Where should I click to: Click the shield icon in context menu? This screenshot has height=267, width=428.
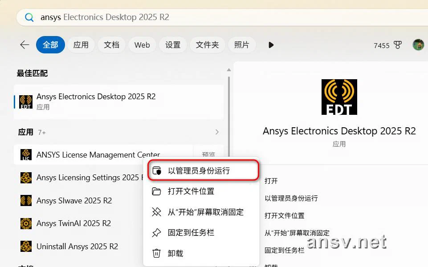(157, 171)
